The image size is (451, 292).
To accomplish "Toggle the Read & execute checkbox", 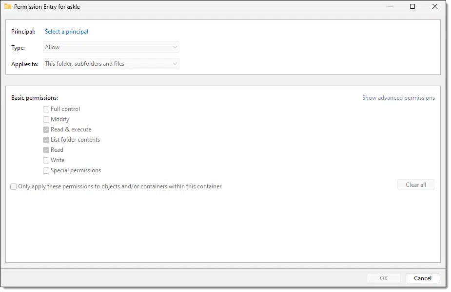I will click(46, 130).
